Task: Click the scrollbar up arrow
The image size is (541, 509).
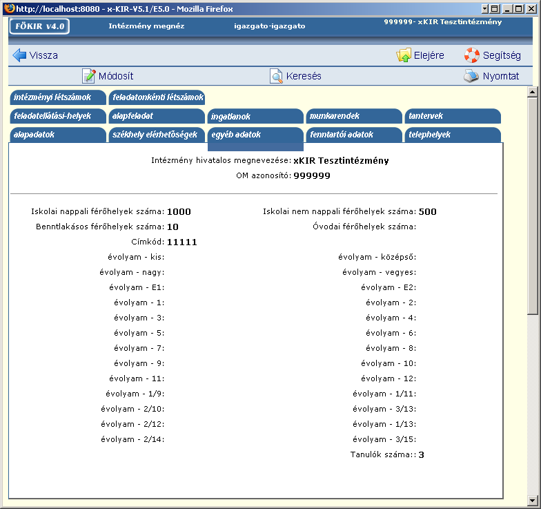Action: [x=533, y=92]
